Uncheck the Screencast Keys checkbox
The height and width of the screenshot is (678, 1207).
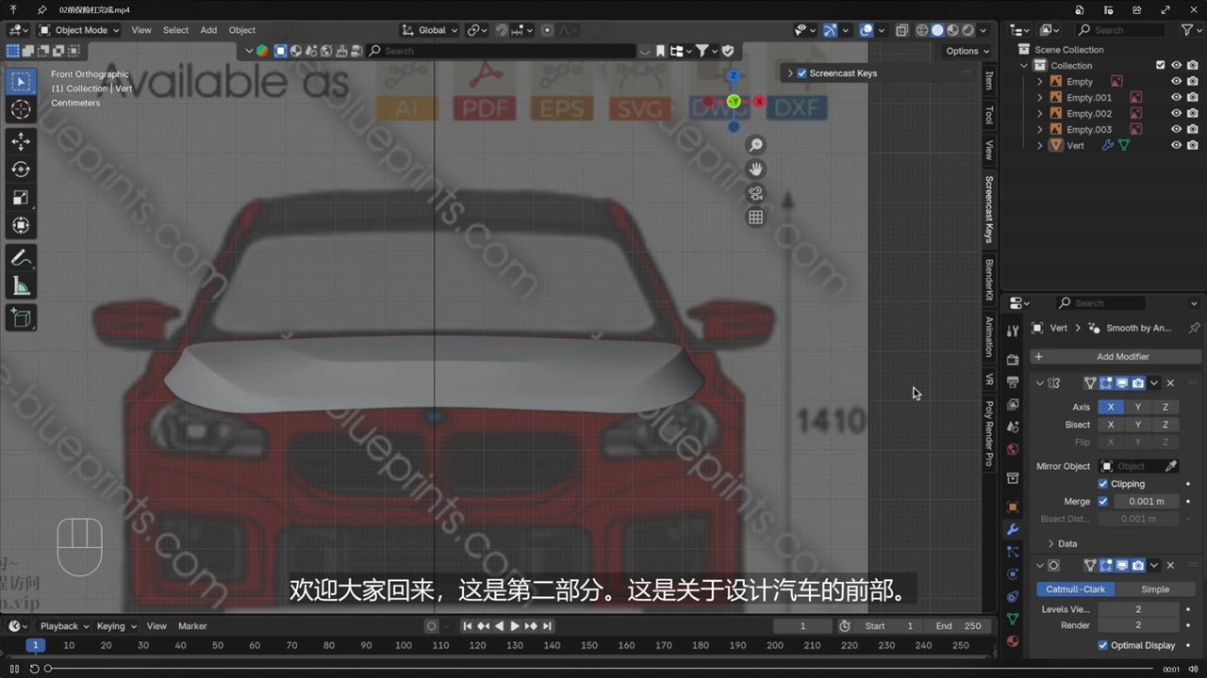coord(802,73)
